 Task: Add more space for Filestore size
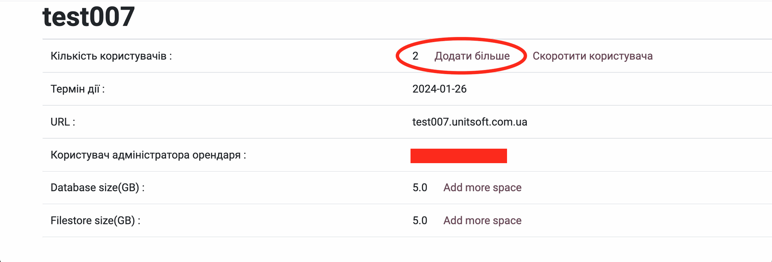point(482,221)
